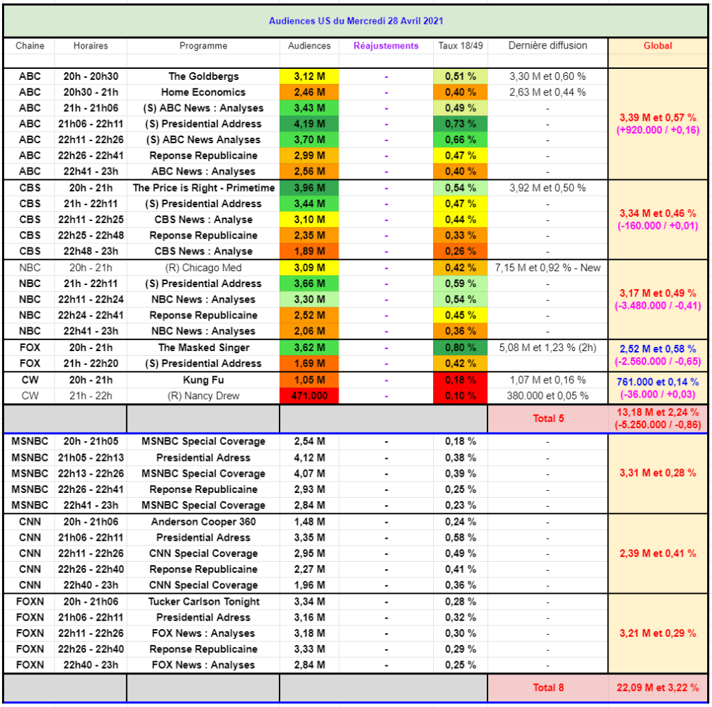
Task: Click the "Anderson Cooper 360" program cell
Action: pos(203,522)
